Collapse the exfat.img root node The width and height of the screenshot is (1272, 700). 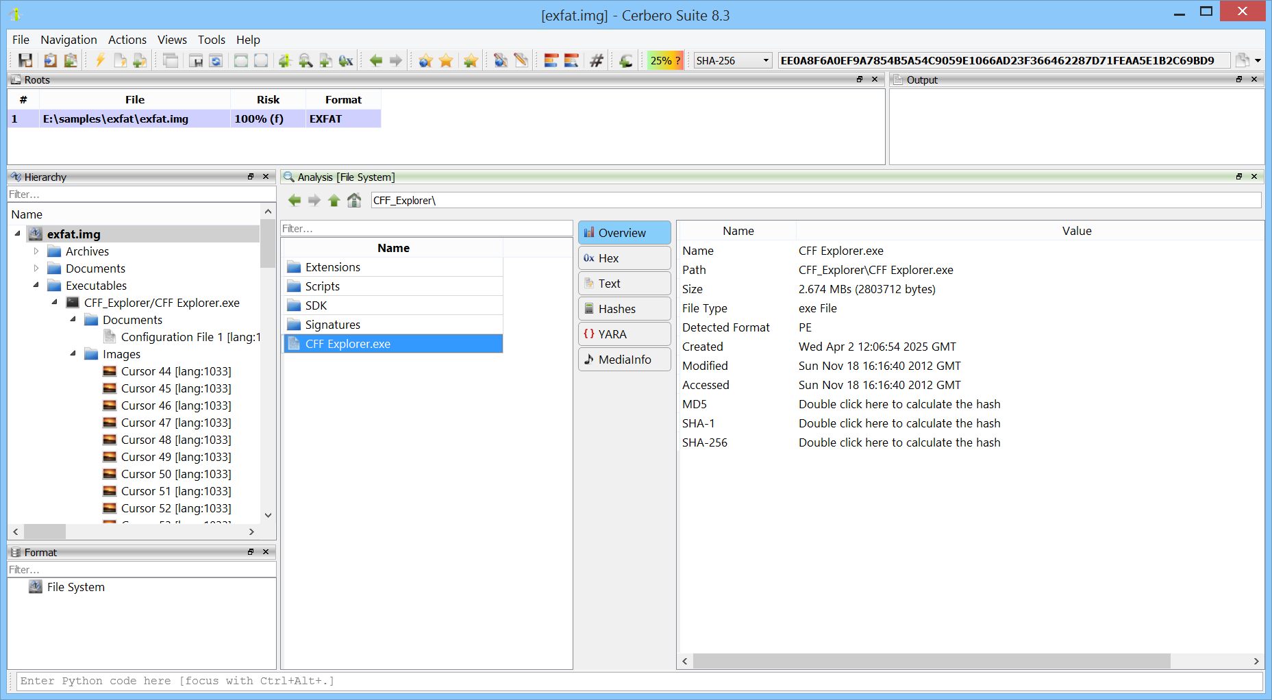18,234
